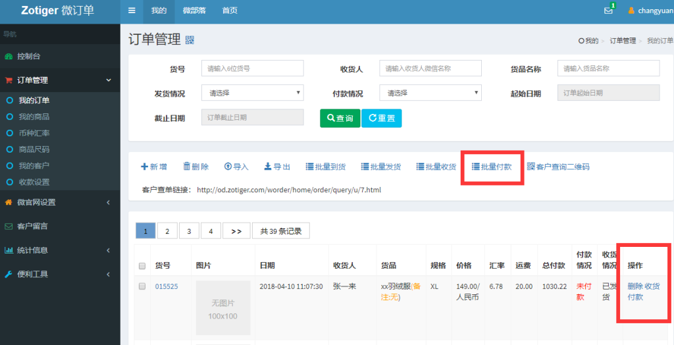674x345 pixels.
Task: Switch to the 首页 top tab
Action: pyautogui.click(x=230, y=11)
